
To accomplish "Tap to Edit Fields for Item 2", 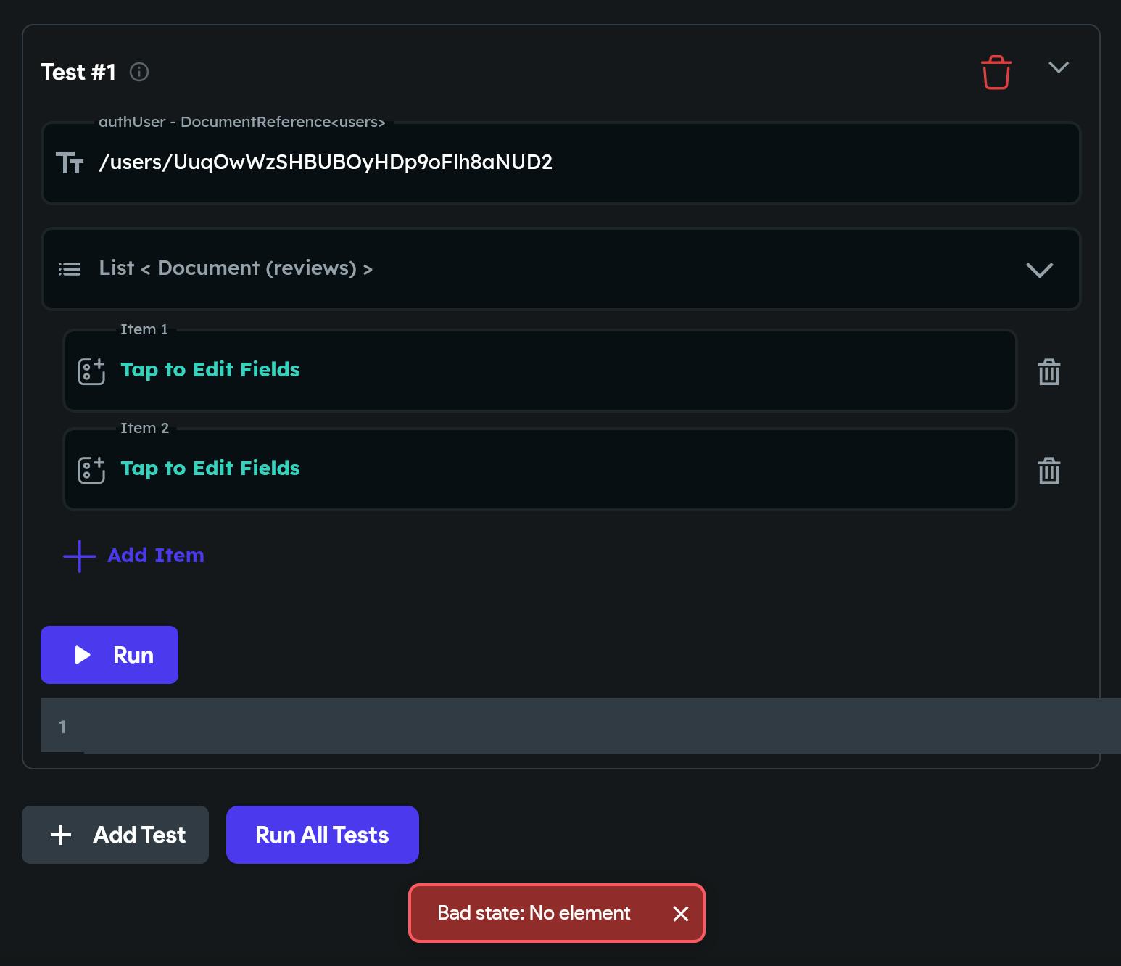I will [x=210, y=468].
